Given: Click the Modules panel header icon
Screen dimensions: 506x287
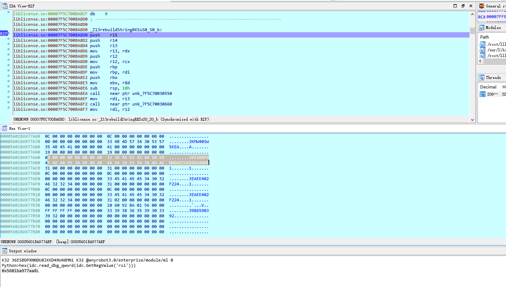Looking at the screenshot, I should pos(482,28).
